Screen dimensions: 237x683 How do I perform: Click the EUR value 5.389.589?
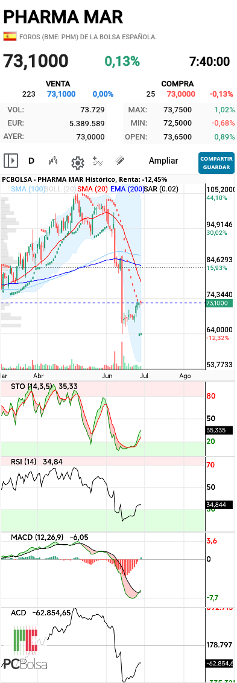pyautogui.click(x=87, y=123)
